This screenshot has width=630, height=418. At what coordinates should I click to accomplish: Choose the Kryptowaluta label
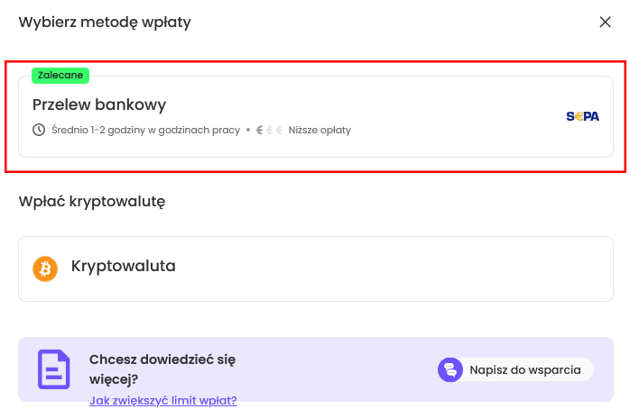coord(123,267)
